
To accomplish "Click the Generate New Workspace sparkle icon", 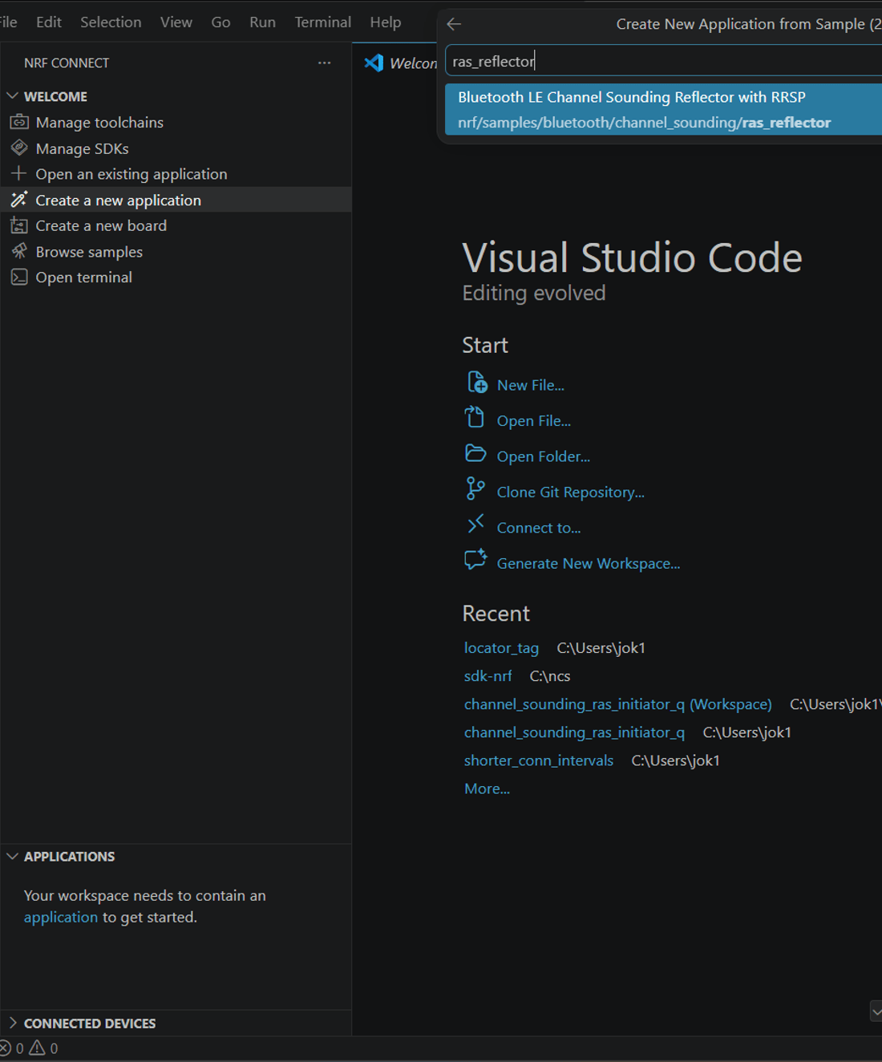I will coord(475,559).
